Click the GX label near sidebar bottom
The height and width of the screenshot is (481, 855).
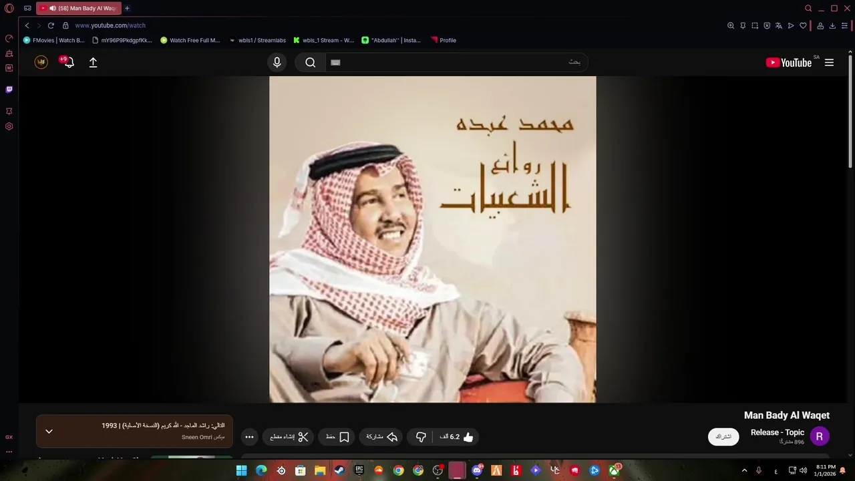click(9, 437)
